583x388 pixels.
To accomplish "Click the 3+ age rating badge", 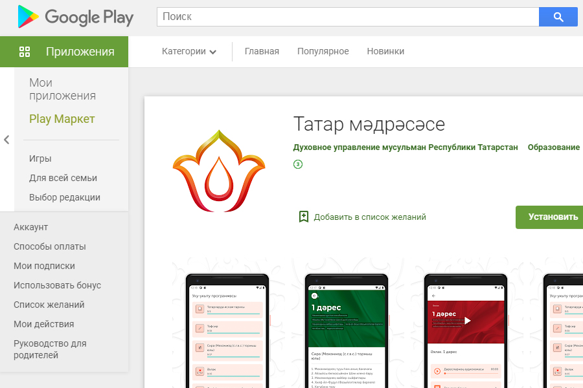I will (x=298, y=164).
